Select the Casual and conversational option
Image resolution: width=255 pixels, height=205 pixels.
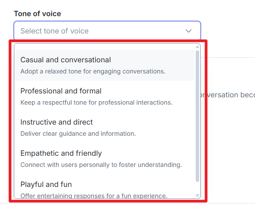pos(65,60)
